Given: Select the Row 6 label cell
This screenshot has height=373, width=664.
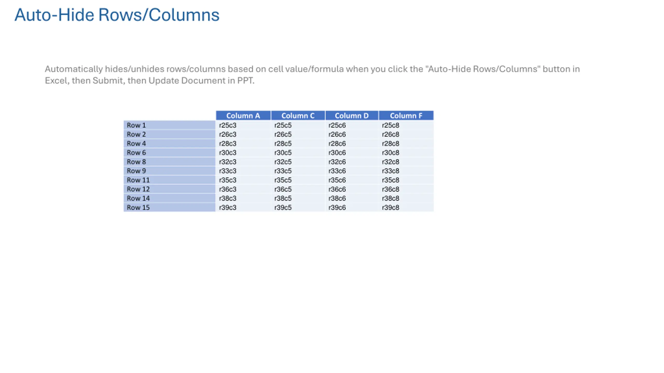Looking at the screenshot, I should click(169, 152).
